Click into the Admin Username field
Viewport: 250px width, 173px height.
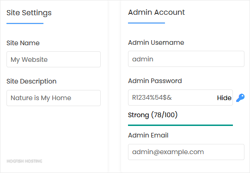pyautogui.click(x=186, y=59)
